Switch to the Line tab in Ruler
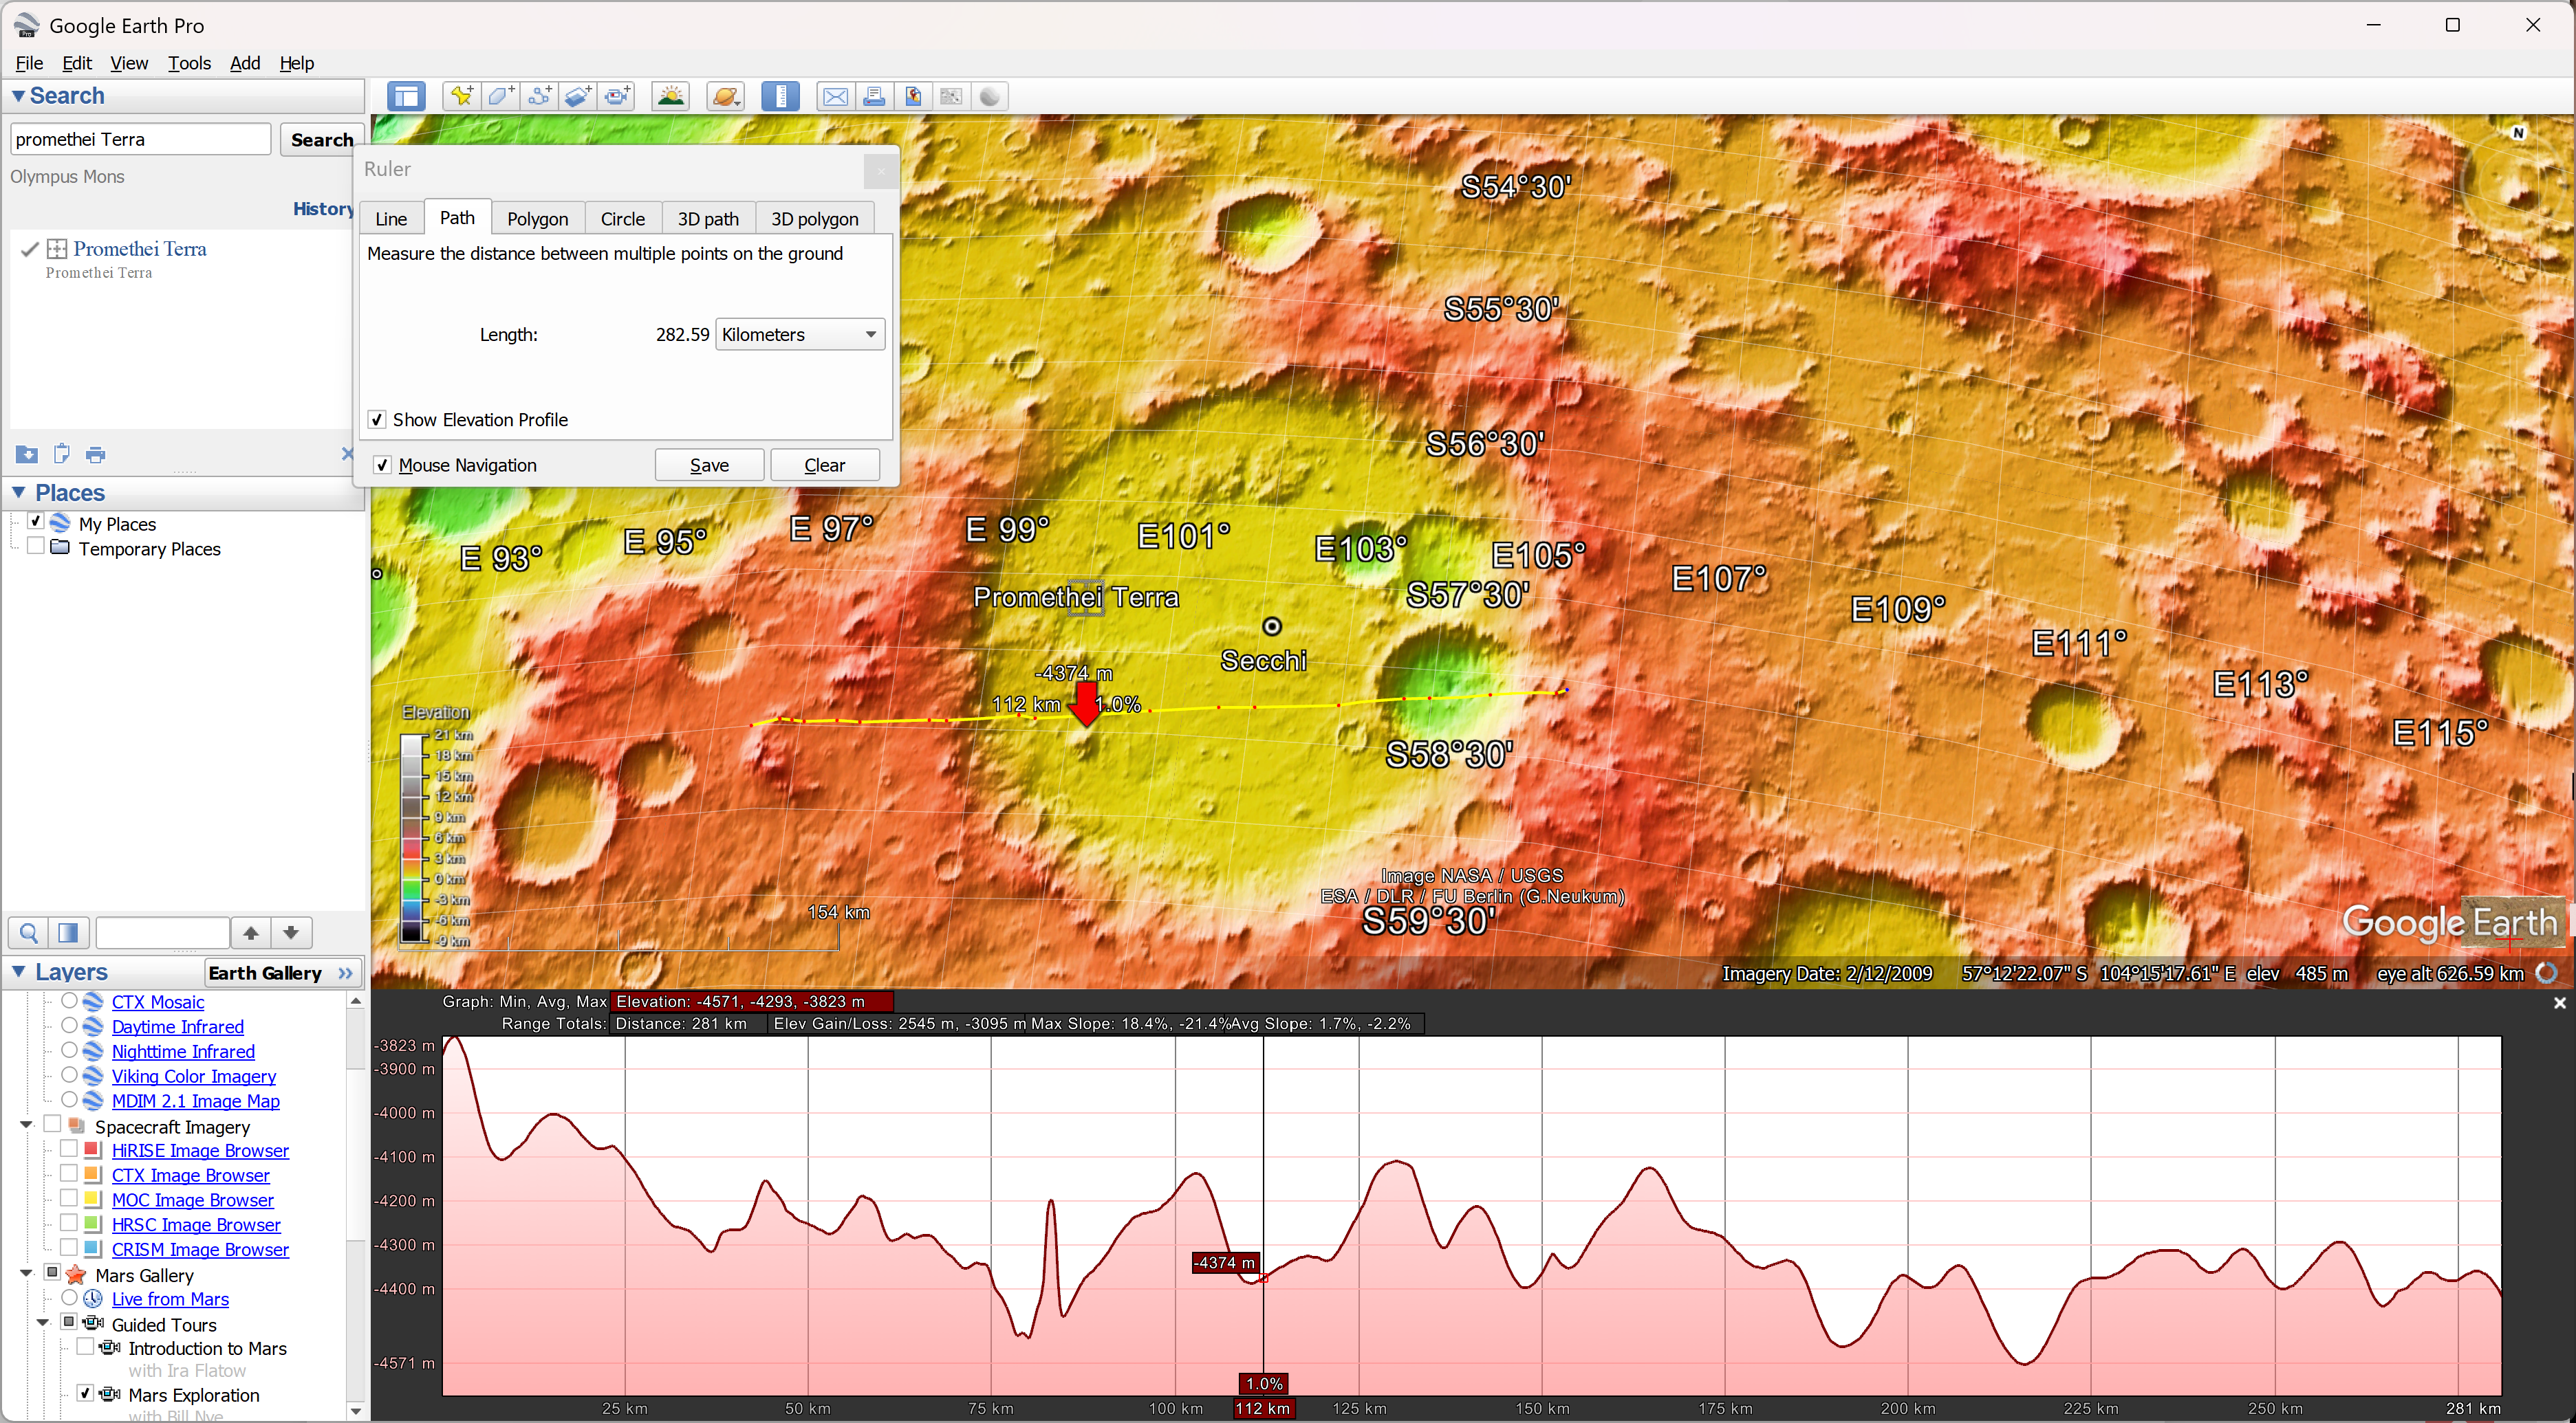This screenshot has height=1423, width=2576. [391, 219]
